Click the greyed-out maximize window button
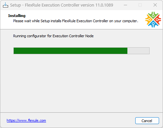 coord(140,5)
